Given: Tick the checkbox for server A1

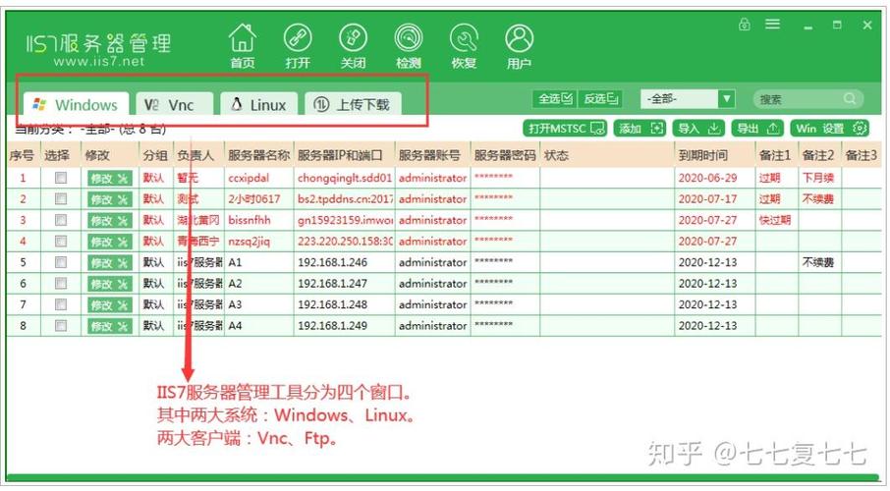Looking at the screenshot, I should click(61, 262).
